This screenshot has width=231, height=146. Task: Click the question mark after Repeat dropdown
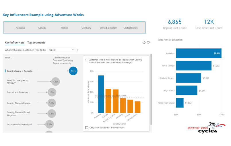coord(78,50)
